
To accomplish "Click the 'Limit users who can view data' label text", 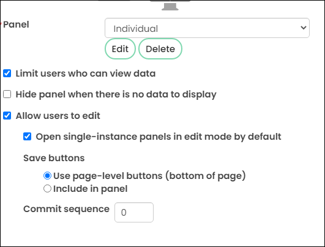I will (86, 74).
